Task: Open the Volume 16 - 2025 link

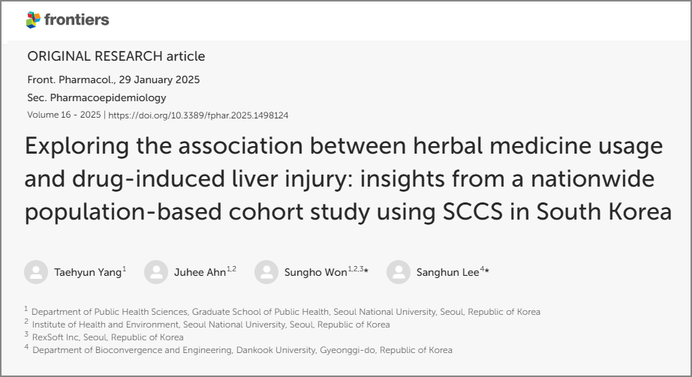Action: tap(64, 115)
